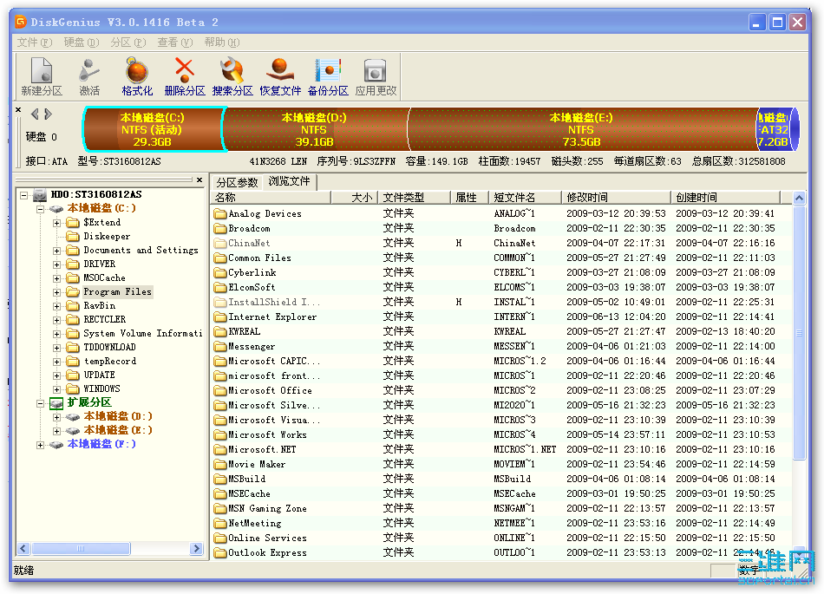Click the 搜索分区 search partition icon
Image resolution: width=824 pixels, height=594 pixels.
232,70
